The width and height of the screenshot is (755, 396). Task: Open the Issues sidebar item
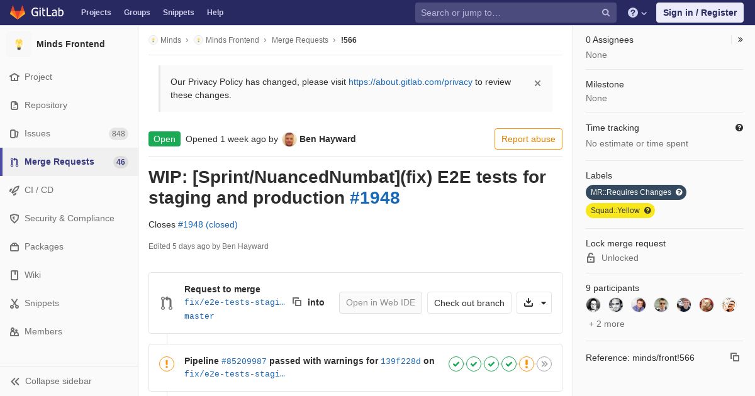(x=37, y=133)
